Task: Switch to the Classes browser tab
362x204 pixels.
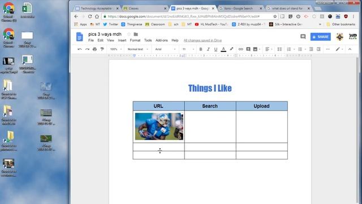Action: pos(145,8)
